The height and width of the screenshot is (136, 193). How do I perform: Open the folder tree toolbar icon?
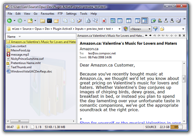(42, 21)
